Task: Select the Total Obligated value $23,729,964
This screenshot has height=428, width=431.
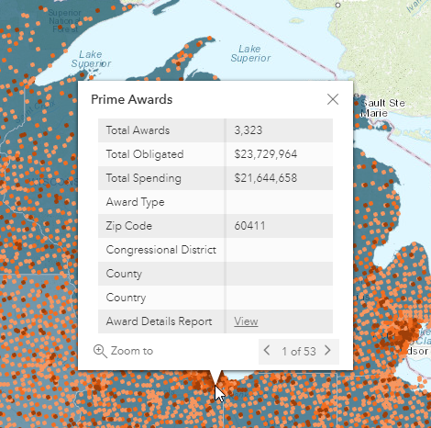Action: click(266, 154)
